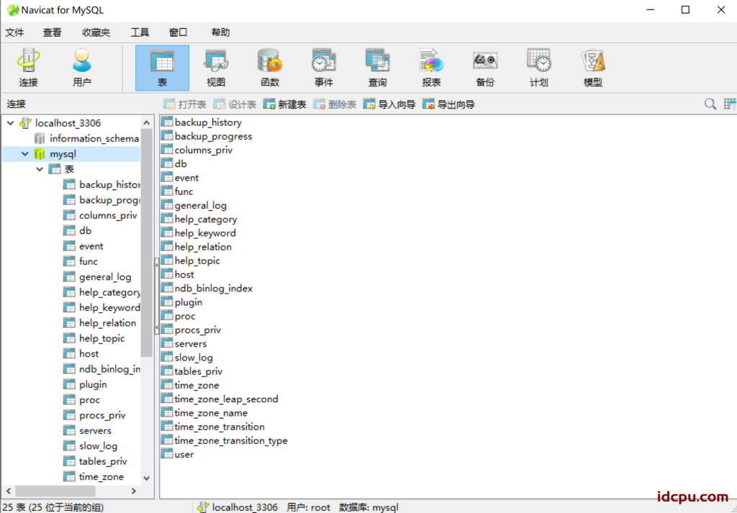Click the table icon beside 'host' in tree
The height and width of the screenshot is (513, 737).
[x=69, y=354]
